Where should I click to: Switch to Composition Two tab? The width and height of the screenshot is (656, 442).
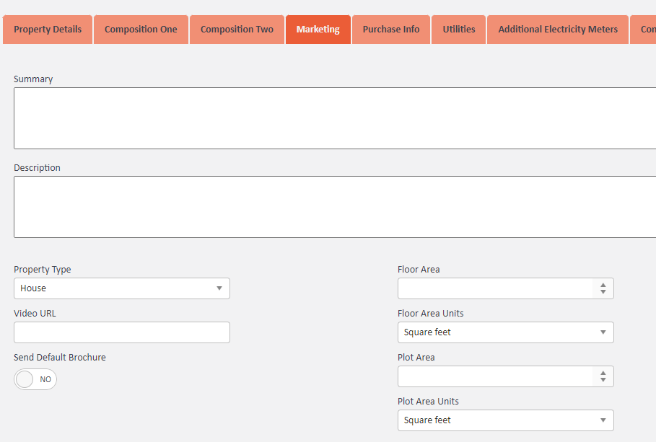tap(237, 30)
